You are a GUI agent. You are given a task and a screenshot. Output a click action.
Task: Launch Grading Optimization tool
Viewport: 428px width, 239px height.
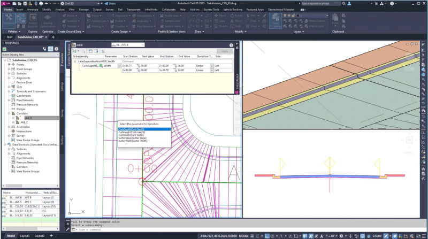click(x=48, y=20)
